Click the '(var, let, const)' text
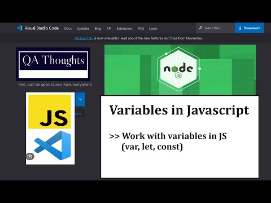Screen dimensions: 271x203 [x=152, y=147]
